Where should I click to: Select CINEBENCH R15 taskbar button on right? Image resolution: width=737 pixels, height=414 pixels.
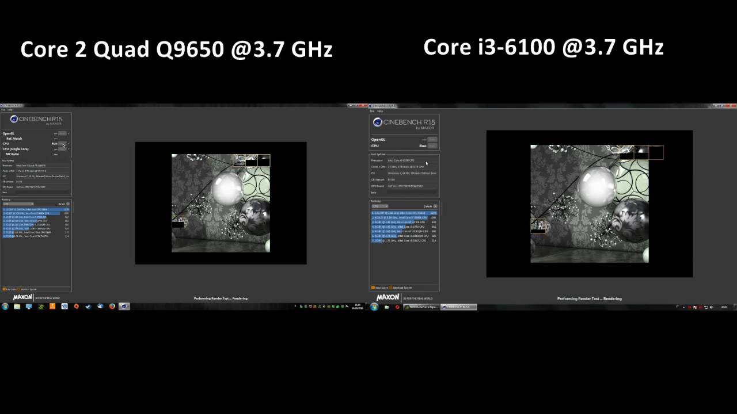tap(459, 307)
